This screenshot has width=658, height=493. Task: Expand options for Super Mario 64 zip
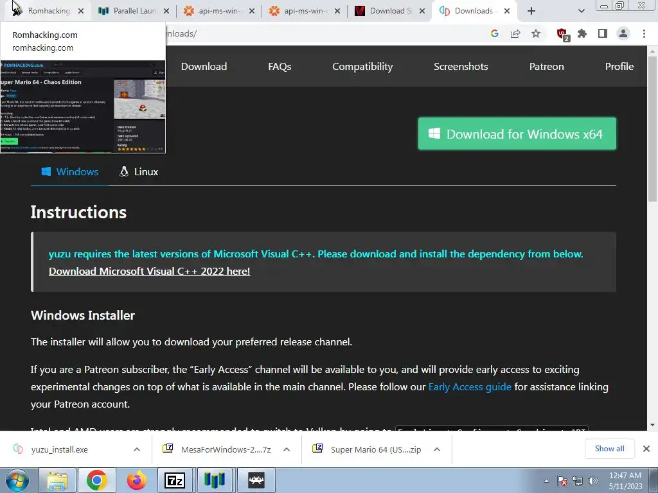point(437,449)
